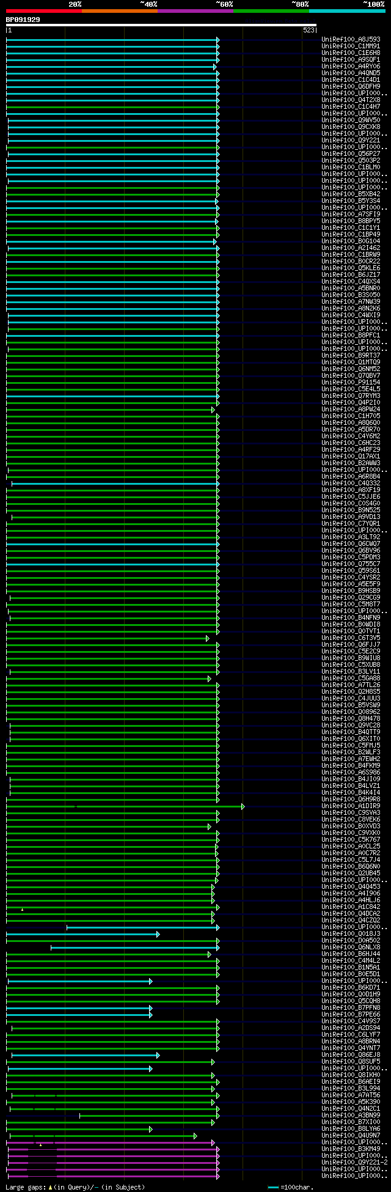Viewport: 391px width, 1192px height.
Task: Select the UniRef100_Q9WV50 label
Action: coord(351,120)
